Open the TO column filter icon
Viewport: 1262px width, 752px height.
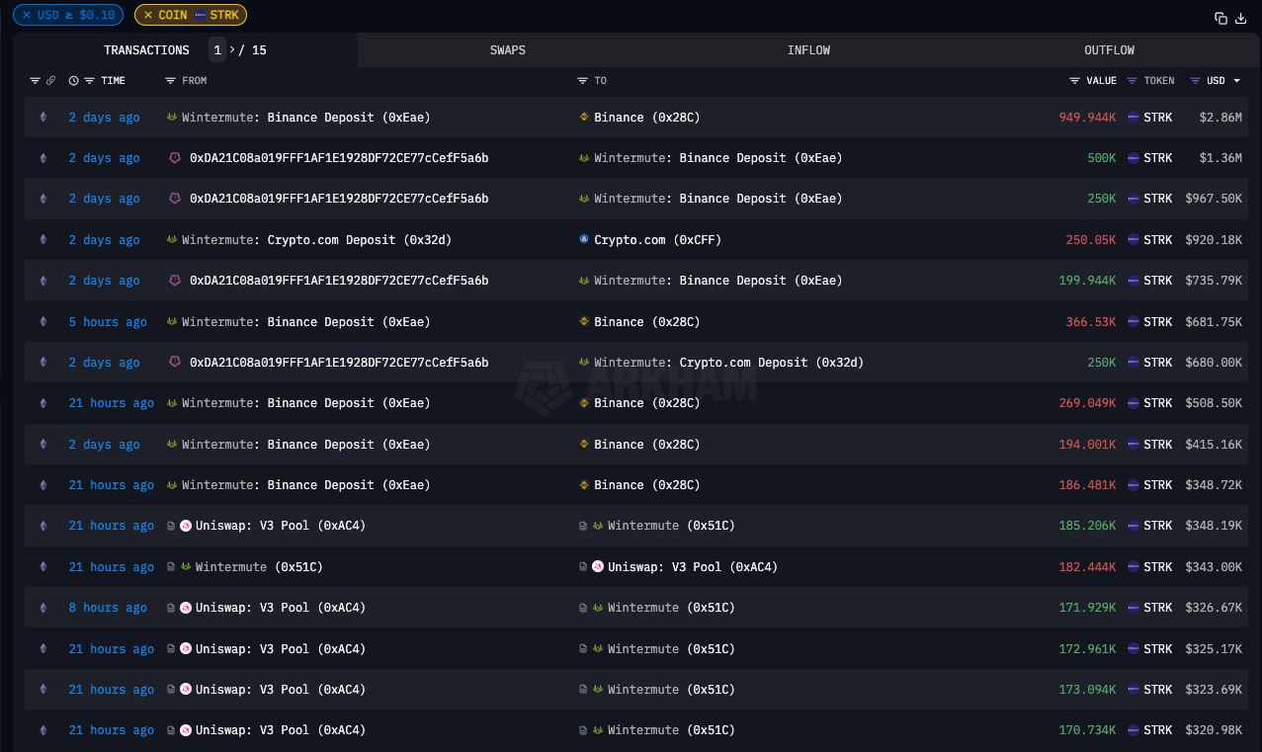[x=583, y=81]
